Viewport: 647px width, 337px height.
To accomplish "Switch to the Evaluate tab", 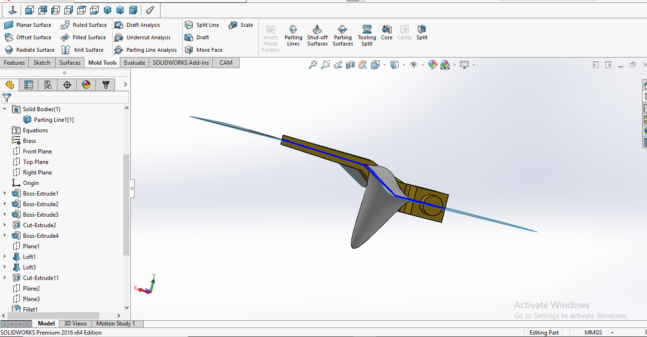I will 135,63.
